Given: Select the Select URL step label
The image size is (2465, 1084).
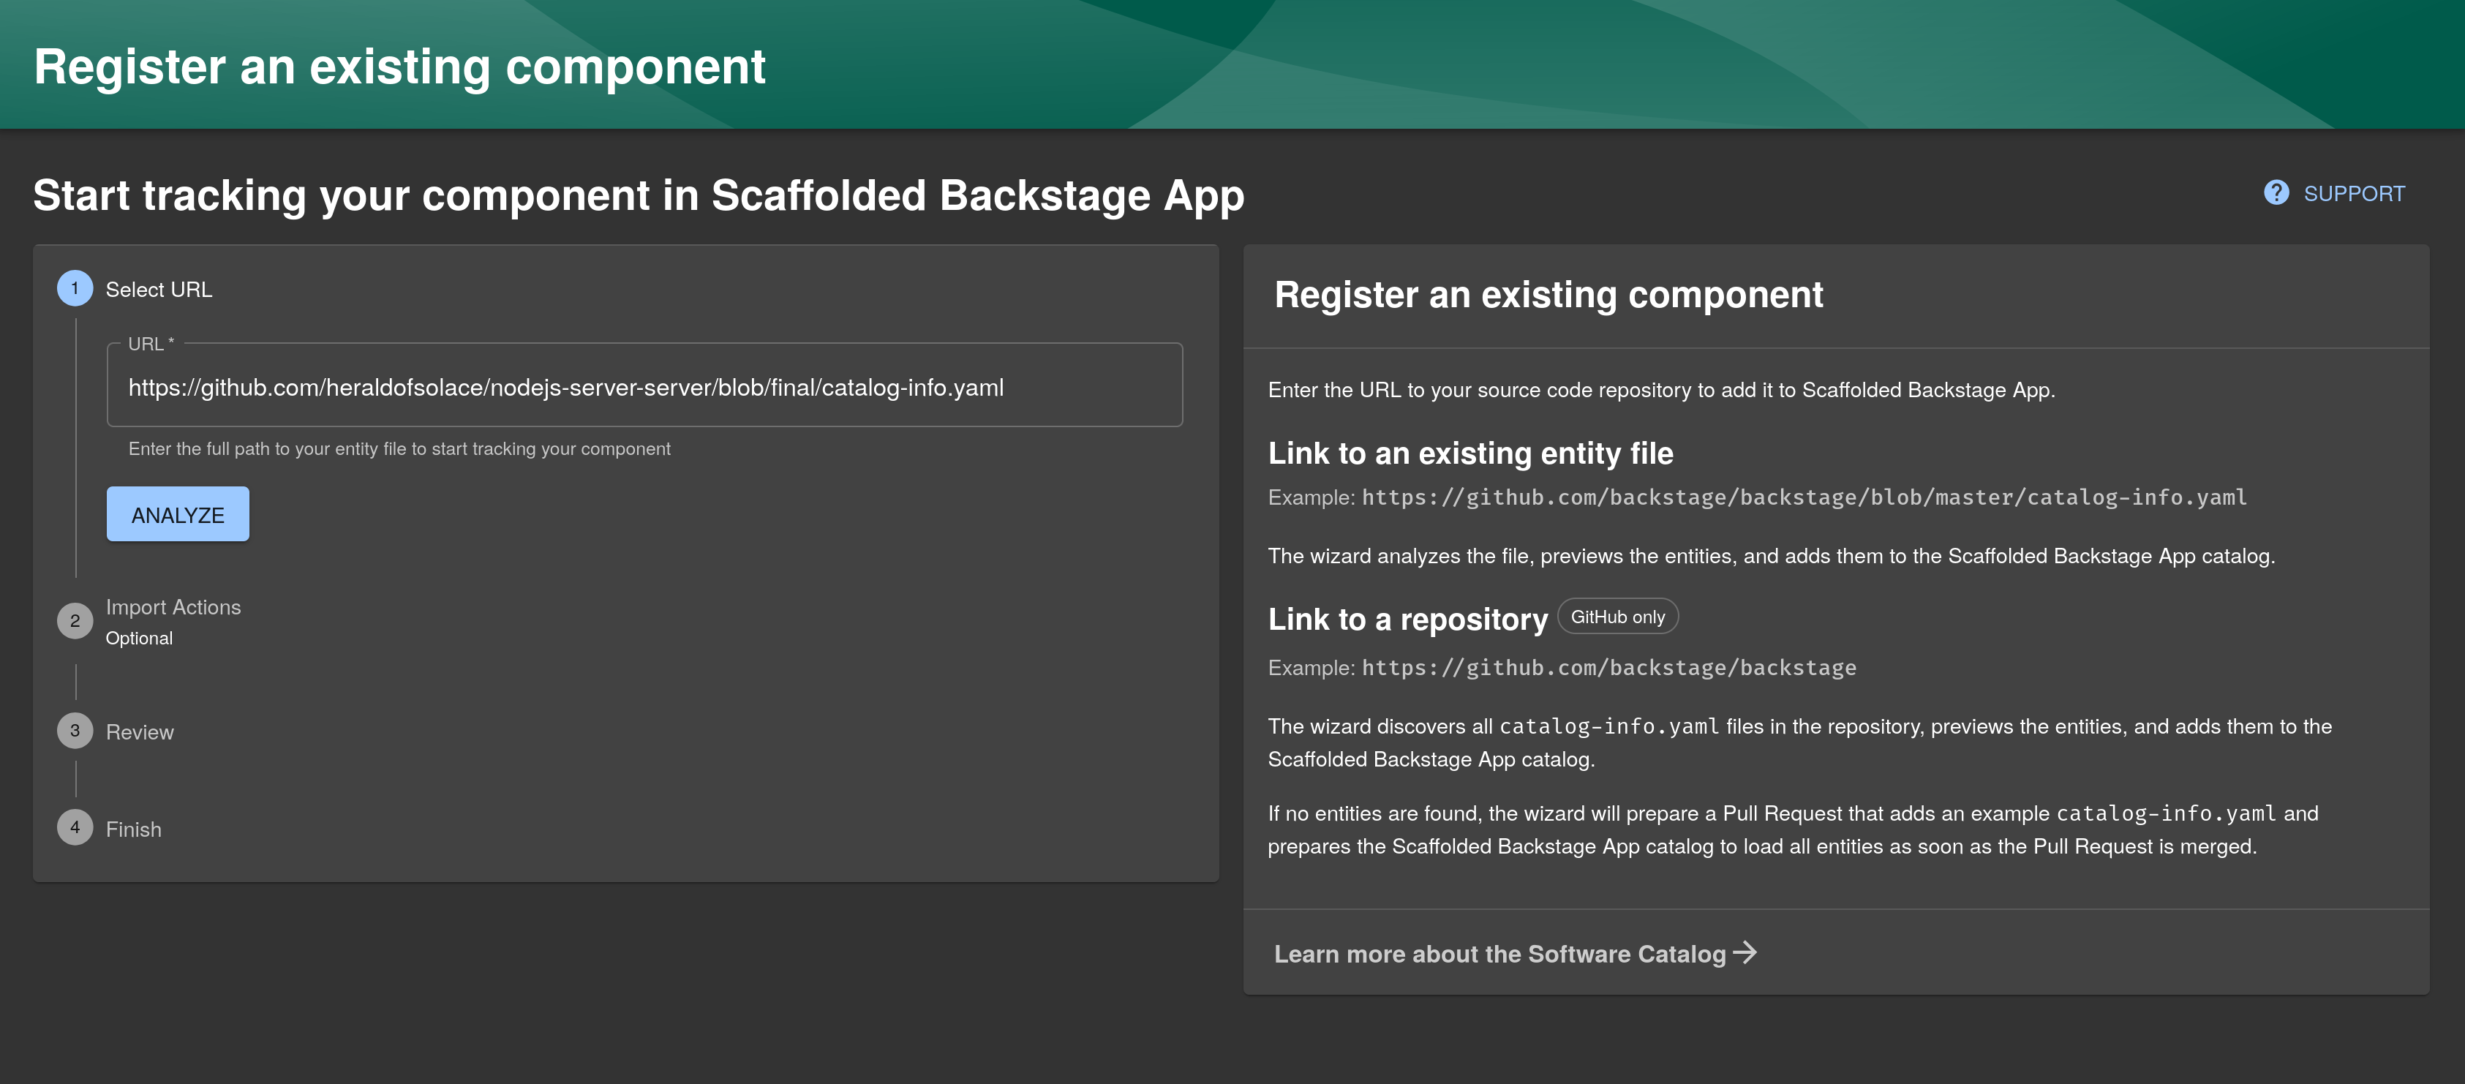Looking at the screenshot, I should (159, 290).
